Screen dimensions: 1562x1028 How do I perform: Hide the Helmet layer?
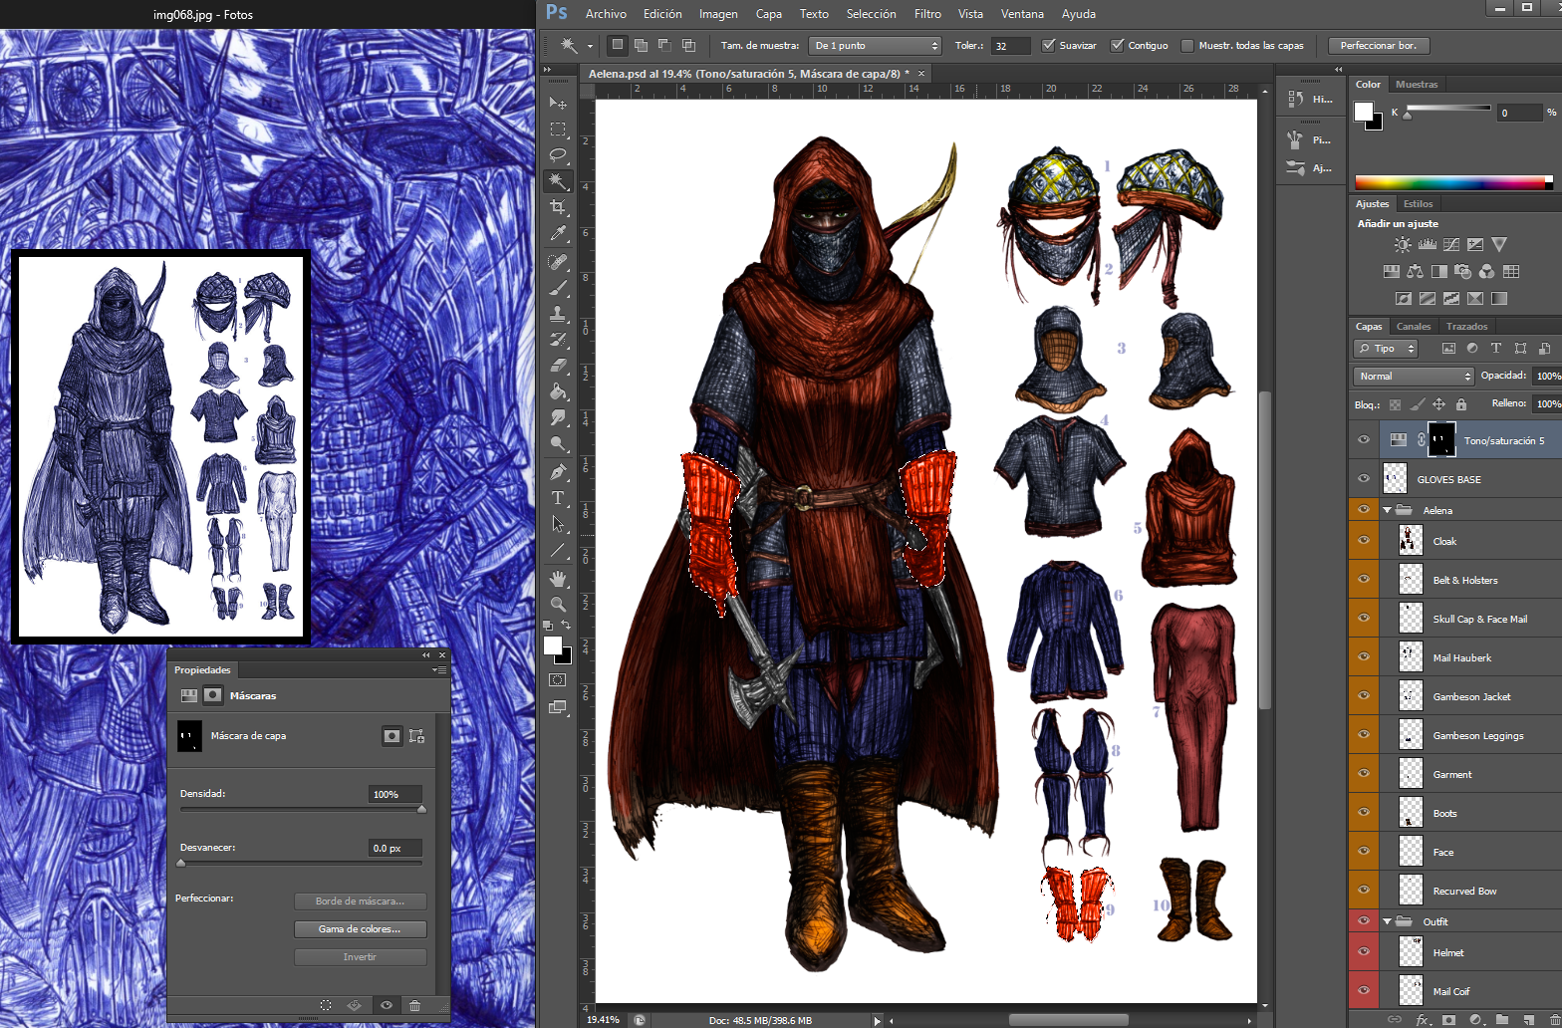[1364, 951]
